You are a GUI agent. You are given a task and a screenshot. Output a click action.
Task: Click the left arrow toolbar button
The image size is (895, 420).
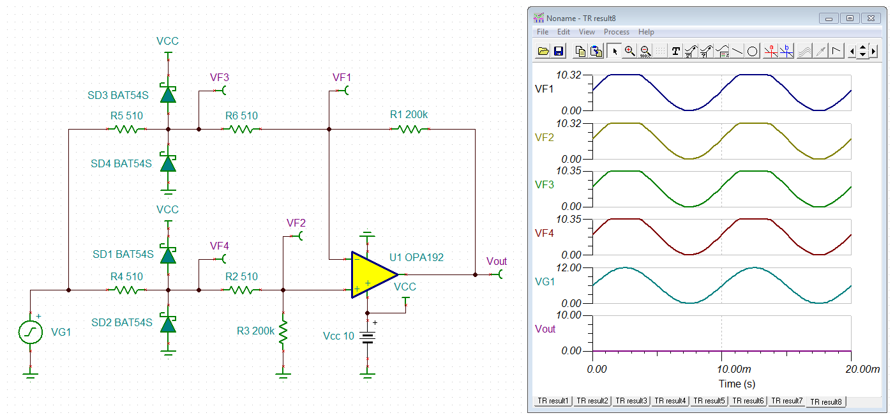(852, 51)
